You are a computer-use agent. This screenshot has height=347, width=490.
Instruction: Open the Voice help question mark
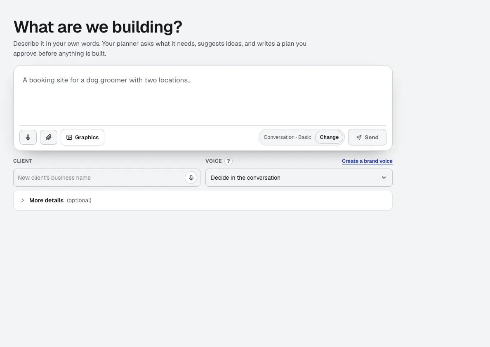pyautogui.click(x=229, y=161)
